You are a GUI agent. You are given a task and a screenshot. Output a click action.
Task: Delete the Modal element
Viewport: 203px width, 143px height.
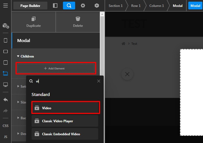[78, 22]
